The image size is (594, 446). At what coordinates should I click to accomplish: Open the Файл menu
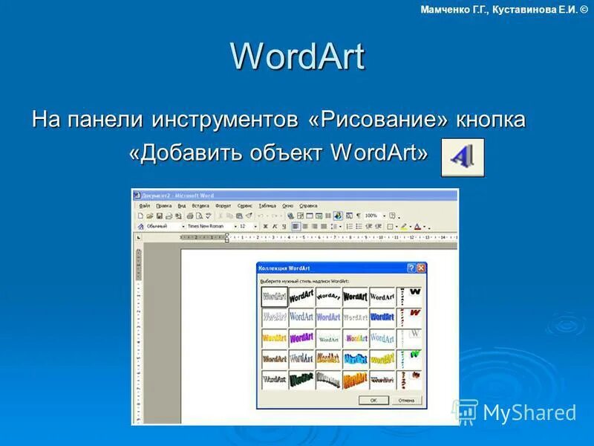[x=144, y=206]
